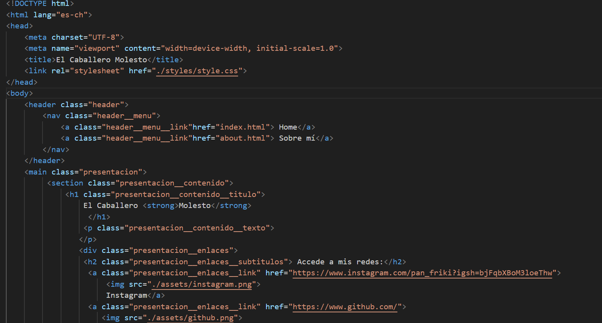Click the h2 class "presentacion__enlaces__subtitulos" value
The height and width of the screenshot is (323, 602).
(x=209, y=262)
